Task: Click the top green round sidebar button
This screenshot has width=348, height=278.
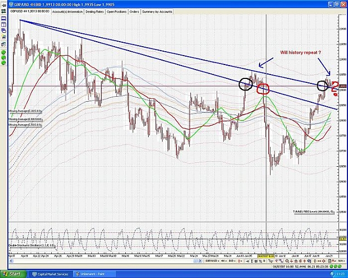Action: pos(3,52)
